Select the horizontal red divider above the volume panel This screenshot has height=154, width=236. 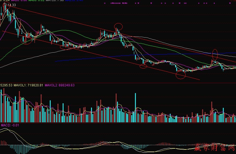[118, 83]
